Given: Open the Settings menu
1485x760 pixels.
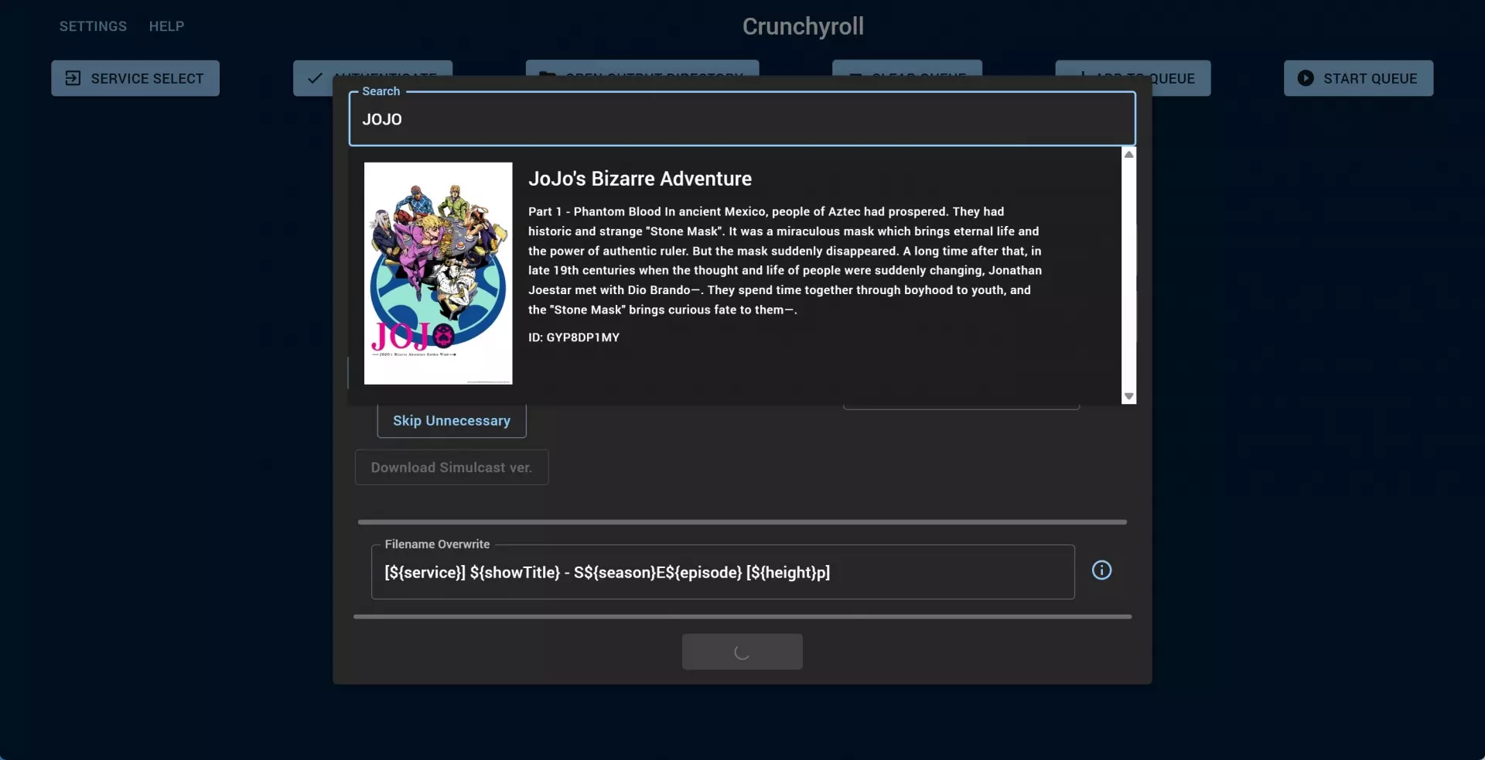Looking at the screenshot, I should tap(93, 26).
